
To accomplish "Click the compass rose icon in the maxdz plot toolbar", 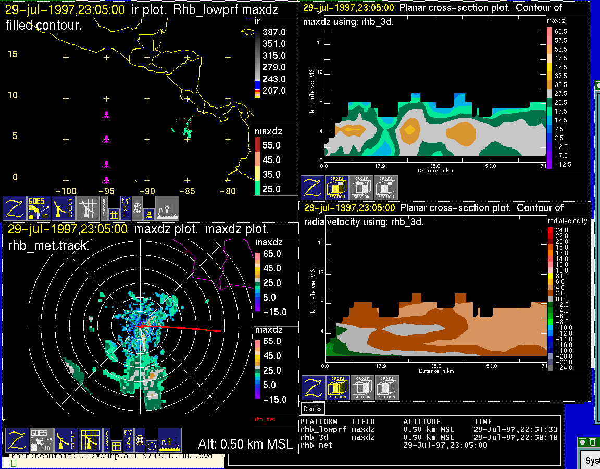I will [140, 440].
